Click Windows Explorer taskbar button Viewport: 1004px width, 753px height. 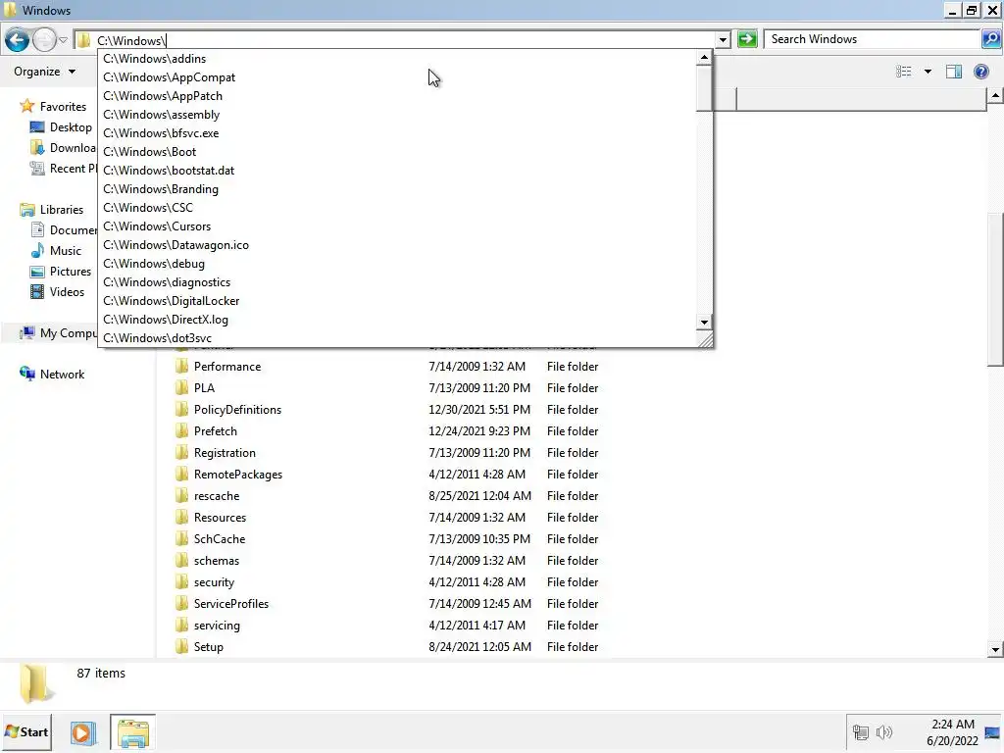coord(132,732)
